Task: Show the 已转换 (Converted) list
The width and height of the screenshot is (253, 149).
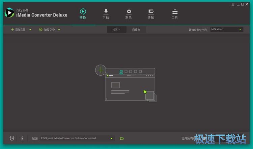Action: [x=136, y=30]
